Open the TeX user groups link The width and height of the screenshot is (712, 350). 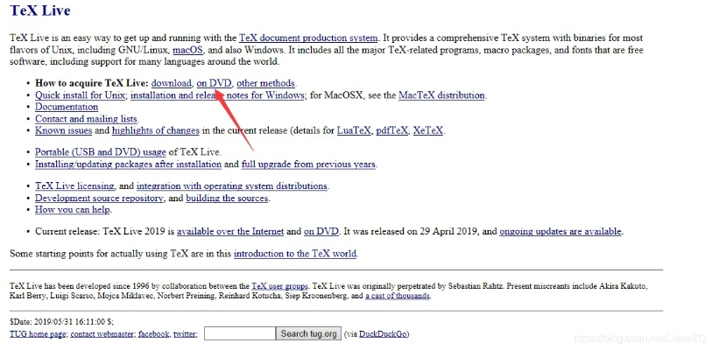[x=280, y=286]
